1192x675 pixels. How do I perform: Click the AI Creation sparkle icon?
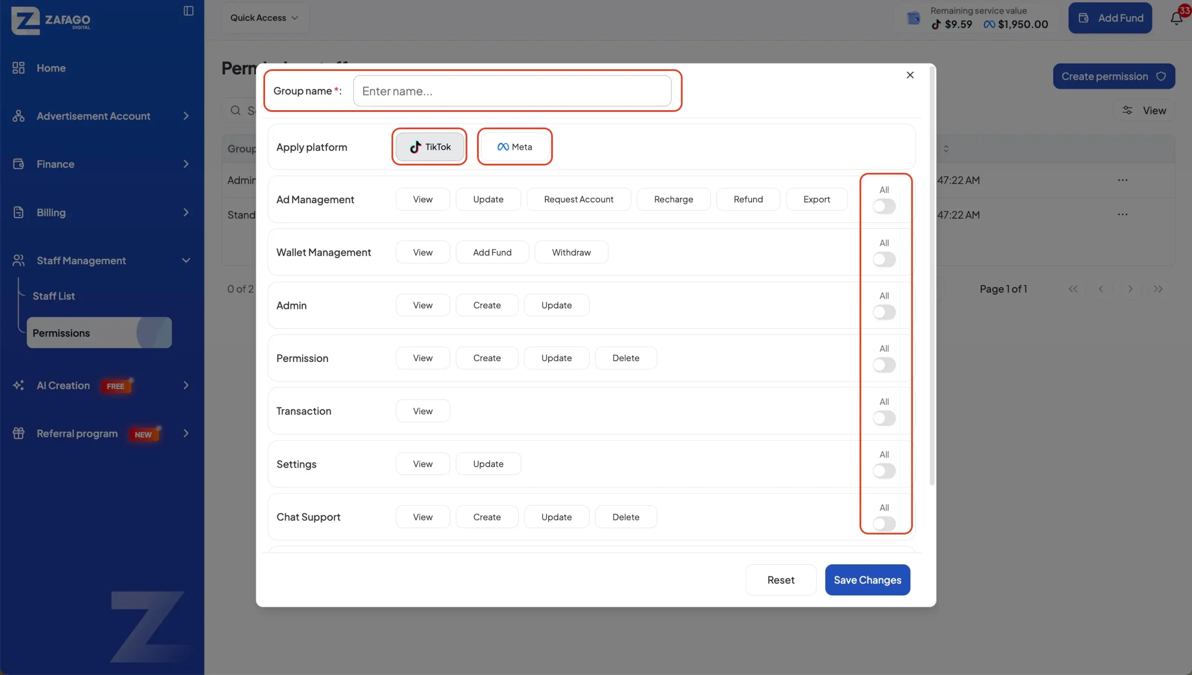point(19,385)
